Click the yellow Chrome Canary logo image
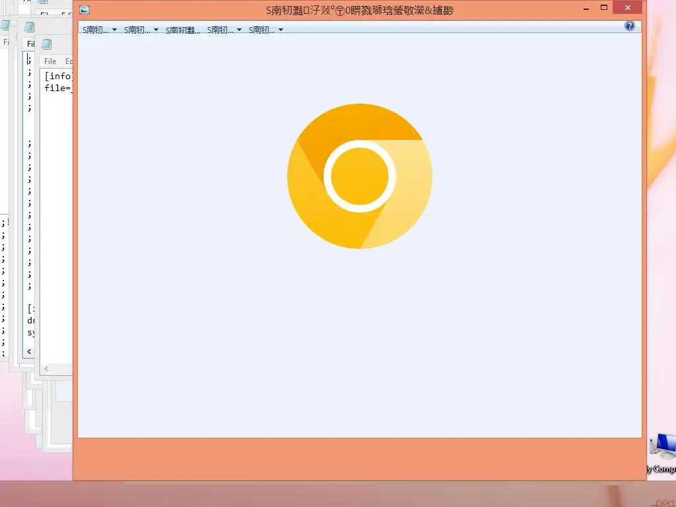676x507 pixels. 360,176
